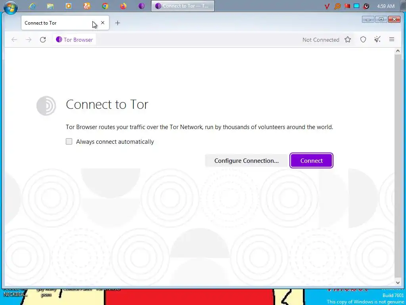Click the Not Connected status label

tap(321, 40)
